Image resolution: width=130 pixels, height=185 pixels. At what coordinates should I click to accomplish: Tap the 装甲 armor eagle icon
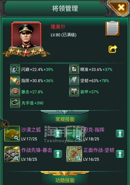pyautogui.click(x=74, y=92)
